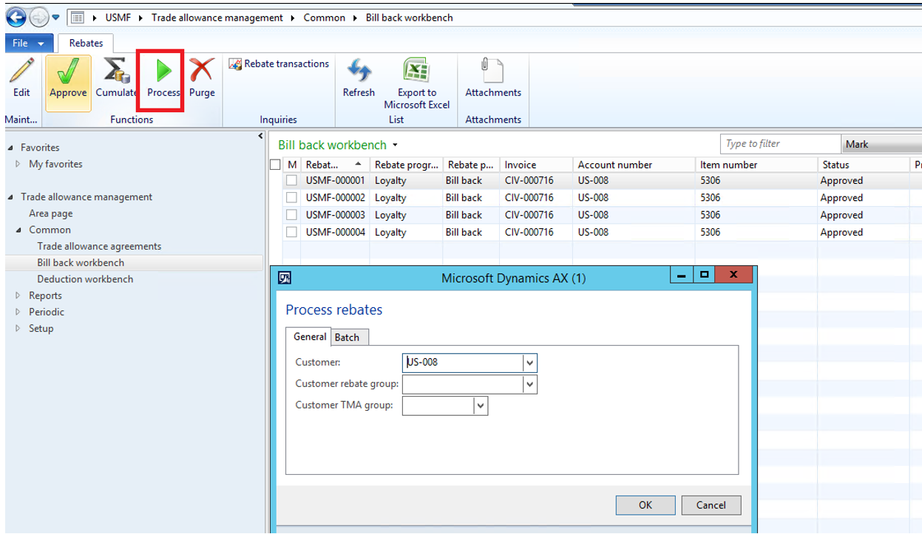Mark checkbox for rebate USMF-000001
This screenshot has width=922, height=534.
coord(292,181)
